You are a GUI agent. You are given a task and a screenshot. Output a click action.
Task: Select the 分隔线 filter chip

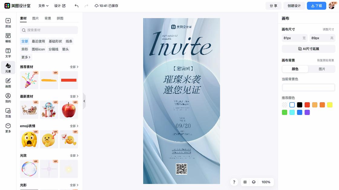tap(53, 49)
